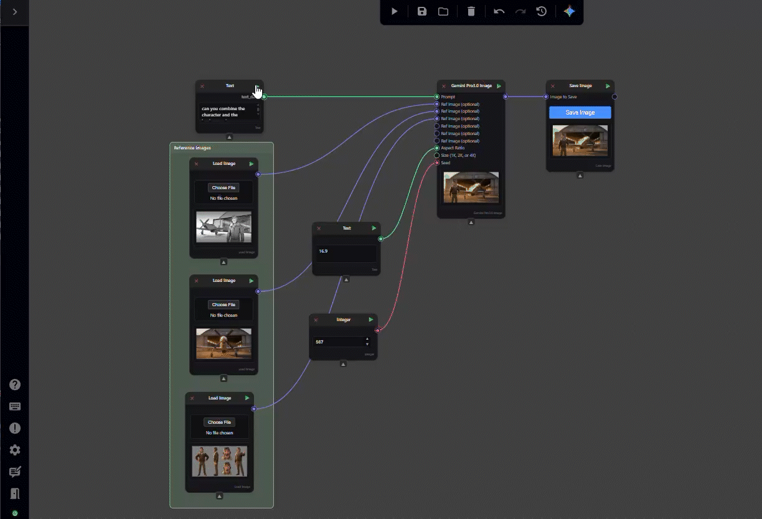Show keyboard shortcuts from the sidebar
762x519 pixels.
coord(15,406)
